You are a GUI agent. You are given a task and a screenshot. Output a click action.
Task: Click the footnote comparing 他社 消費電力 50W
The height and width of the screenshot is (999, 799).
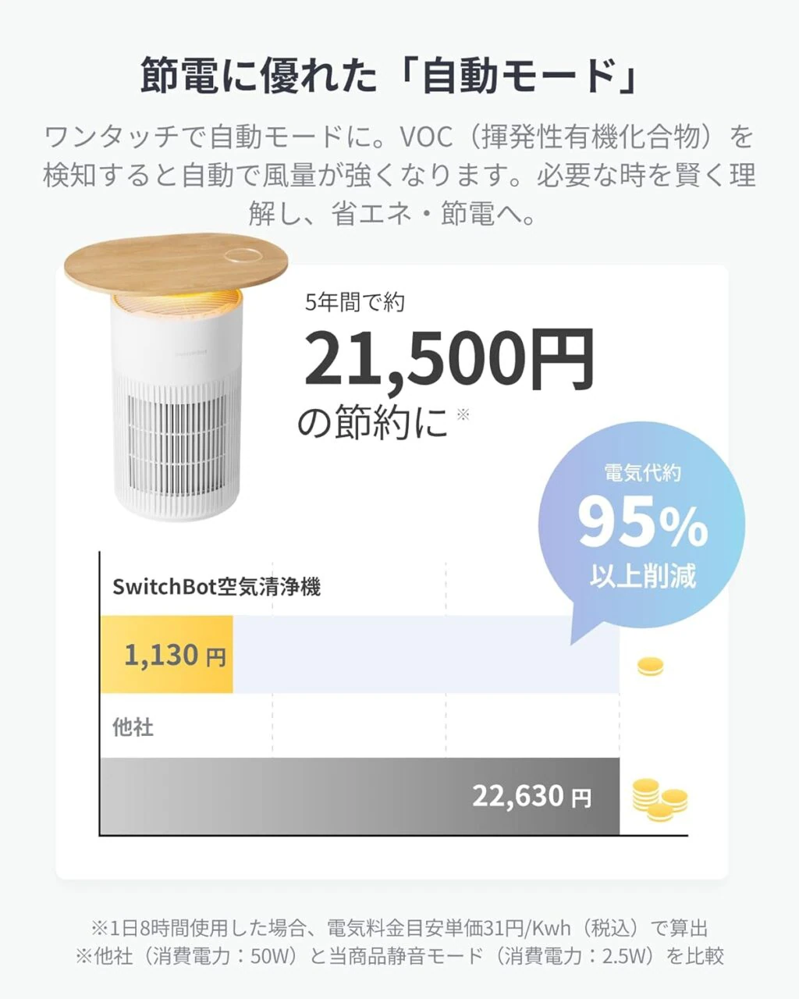tap(399, 956)
